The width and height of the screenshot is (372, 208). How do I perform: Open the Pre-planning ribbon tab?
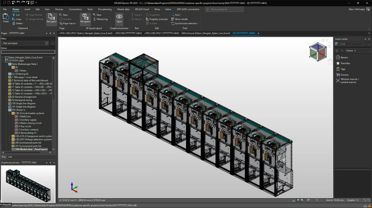tap(105, 9)
